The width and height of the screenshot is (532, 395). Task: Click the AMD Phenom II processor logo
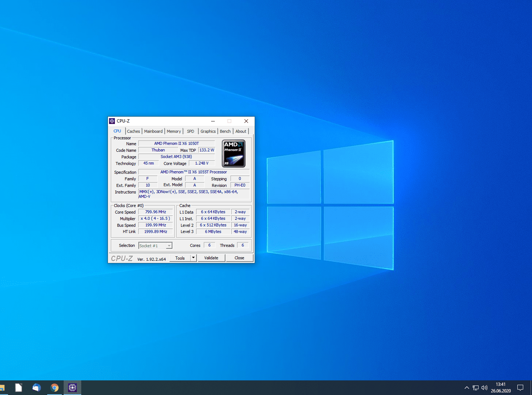(233, 154)
